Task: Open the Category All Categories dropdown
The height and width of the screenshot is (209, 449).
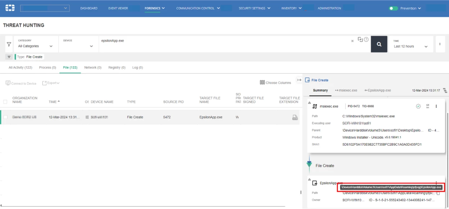Action: (x=36, y=44)
